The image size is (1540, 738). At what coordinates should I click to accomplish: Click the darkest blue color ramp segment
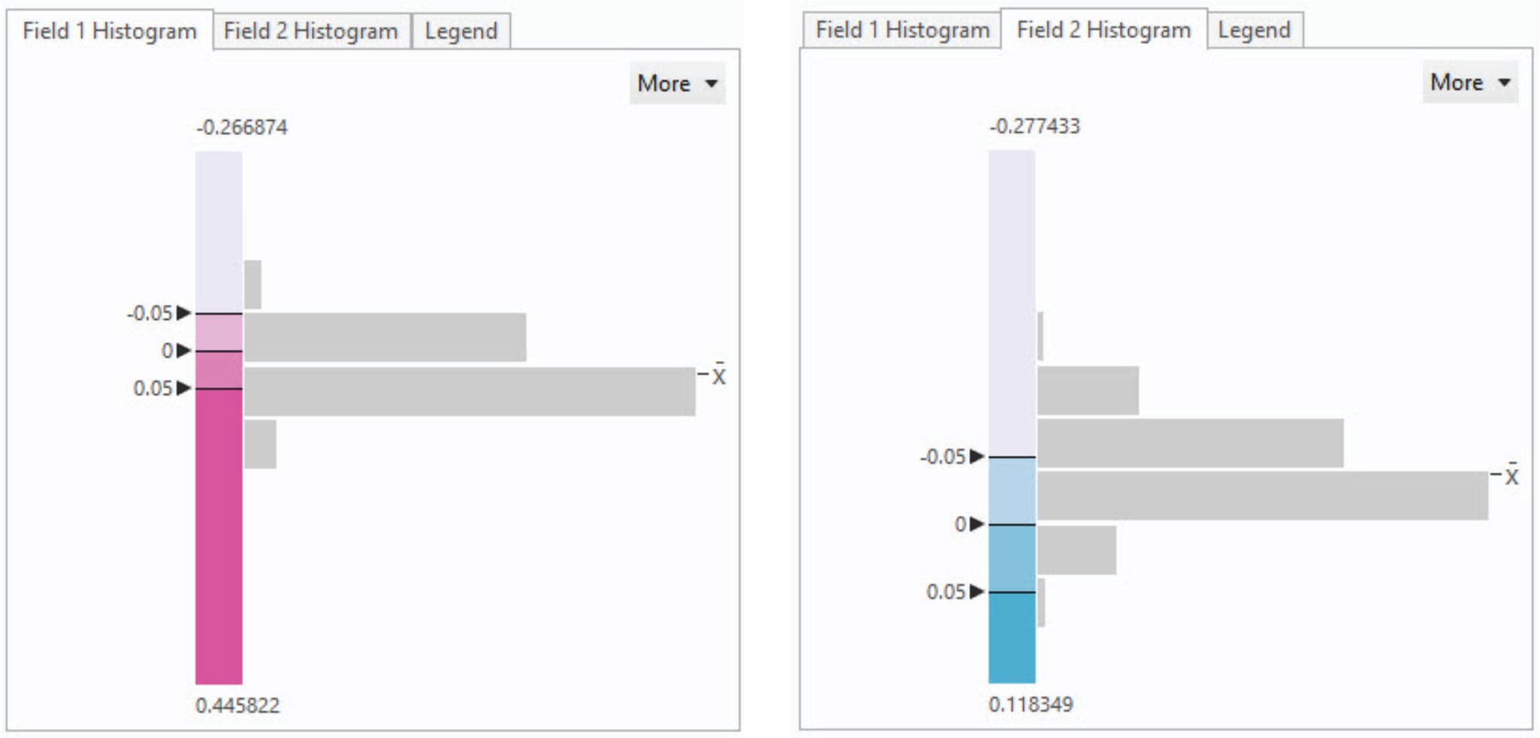(1012, 637)
